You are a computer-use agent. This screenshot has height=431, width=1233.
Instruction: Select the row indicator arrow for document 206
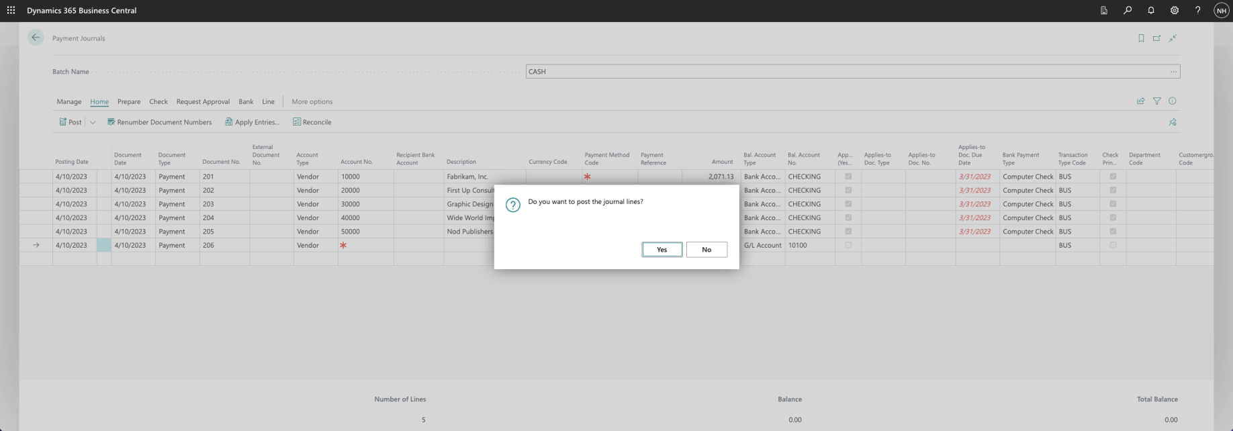click(x=36, y=245)
